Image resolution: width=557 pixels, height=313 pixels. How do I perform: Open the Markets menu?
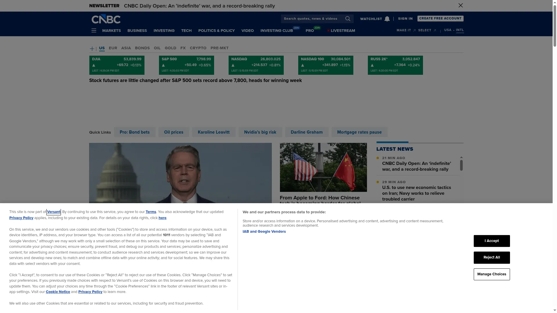pyautogui.click(x=111, y=31)
